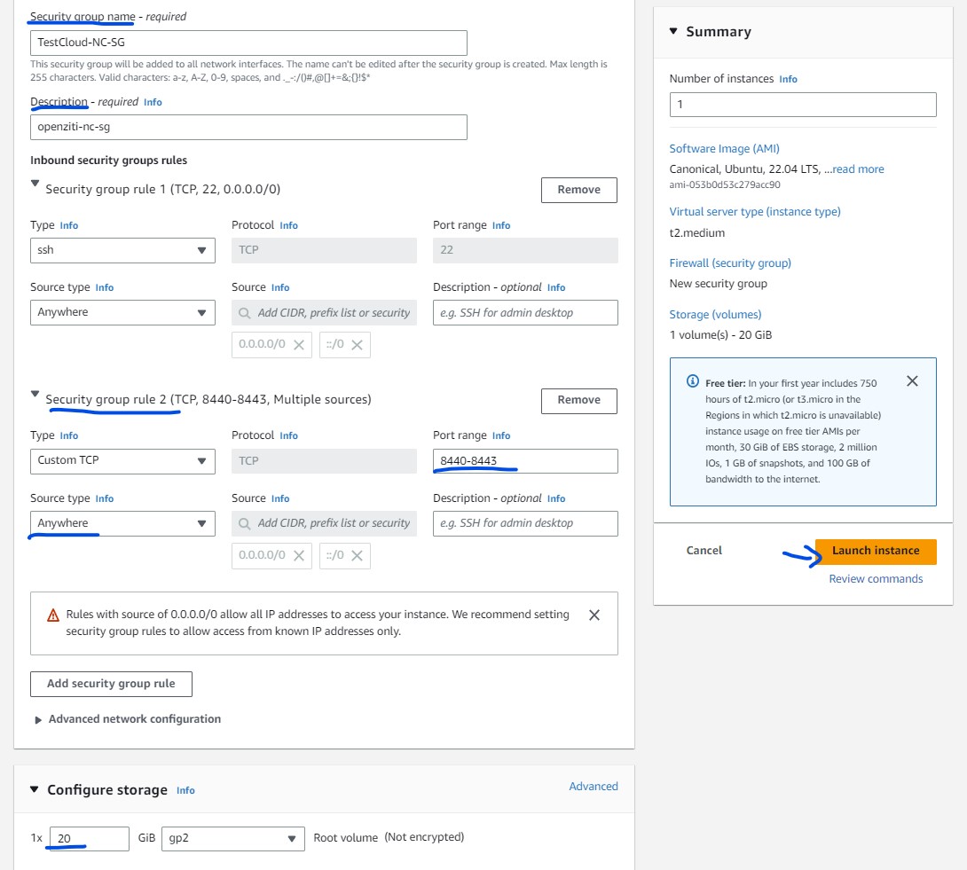Collapse the Summary panel
967x870 pixels.
point(672,32)
